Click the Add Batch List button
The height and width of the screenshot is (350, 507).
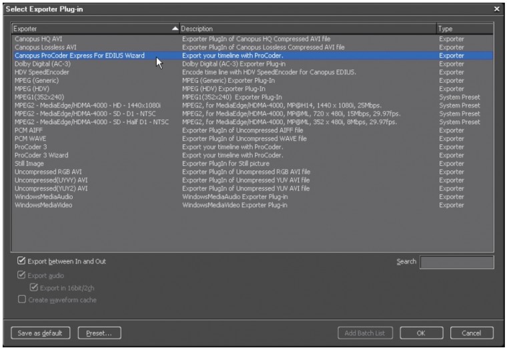click(x=365, y=333)
